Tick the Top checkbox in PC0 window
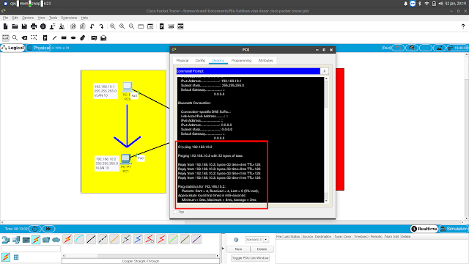 click(175, 212)
